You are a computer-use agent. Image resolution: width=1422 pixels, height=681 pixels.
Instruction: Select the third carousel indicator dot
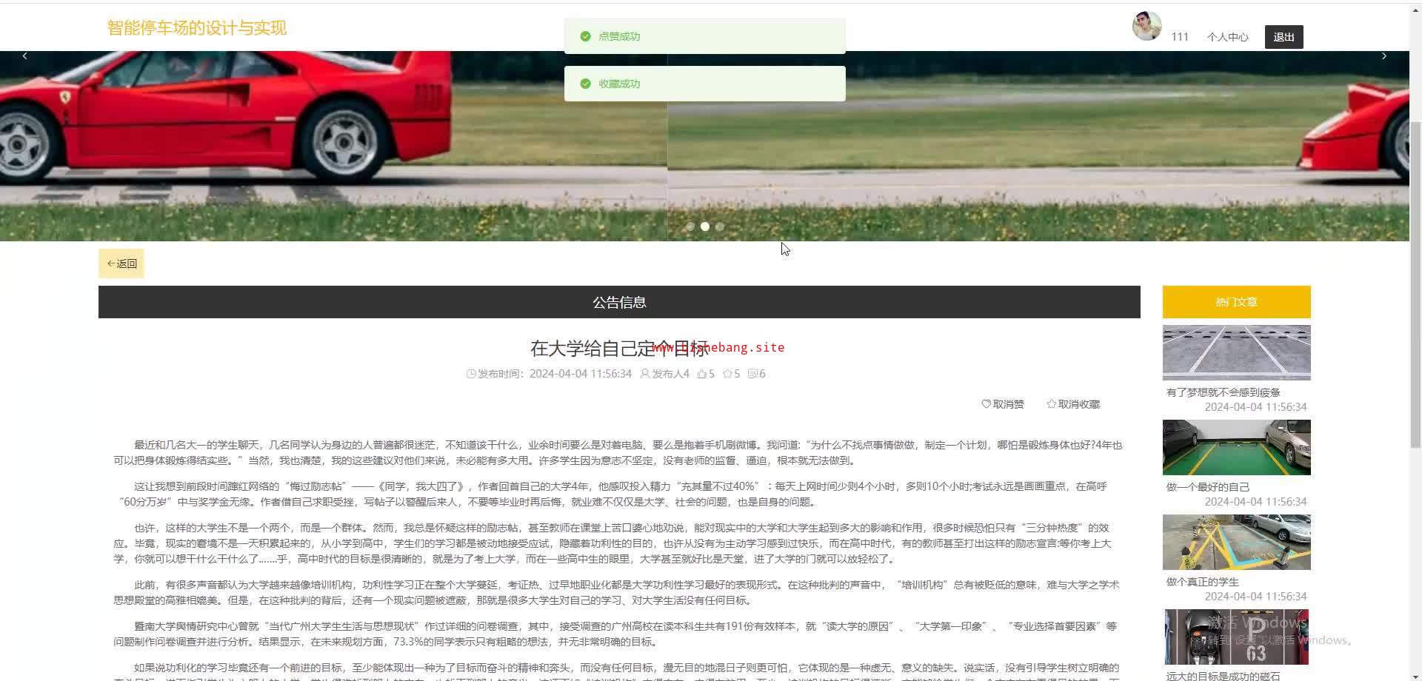click(x=720, y=227)
